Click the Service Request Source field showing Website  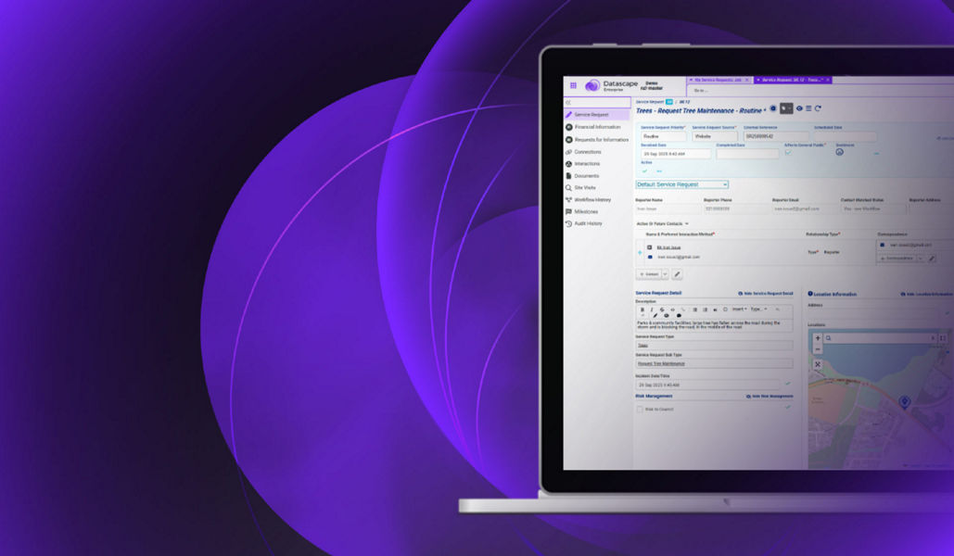tap(714, 136)
